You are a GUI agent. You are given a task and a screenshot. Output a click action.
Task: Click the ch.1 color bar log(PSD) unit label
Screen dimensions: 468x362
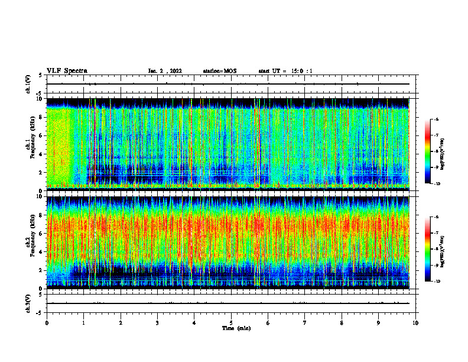pos(442,154)
